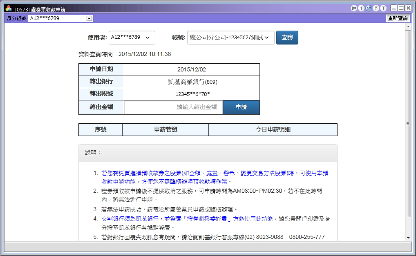Image resolution: width=416 pixels, height=256 pixels.
Task: Click the 序號 column header
Action: tap(101, 129)
